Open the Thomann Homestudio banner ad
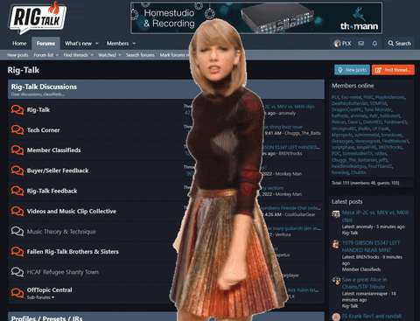The height and width of the screenshot is (321, 420). tap(256, 18)
